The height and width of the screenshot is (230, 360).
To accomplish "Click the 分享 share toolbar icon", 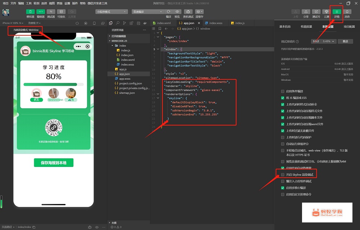I will pos(306,12).
